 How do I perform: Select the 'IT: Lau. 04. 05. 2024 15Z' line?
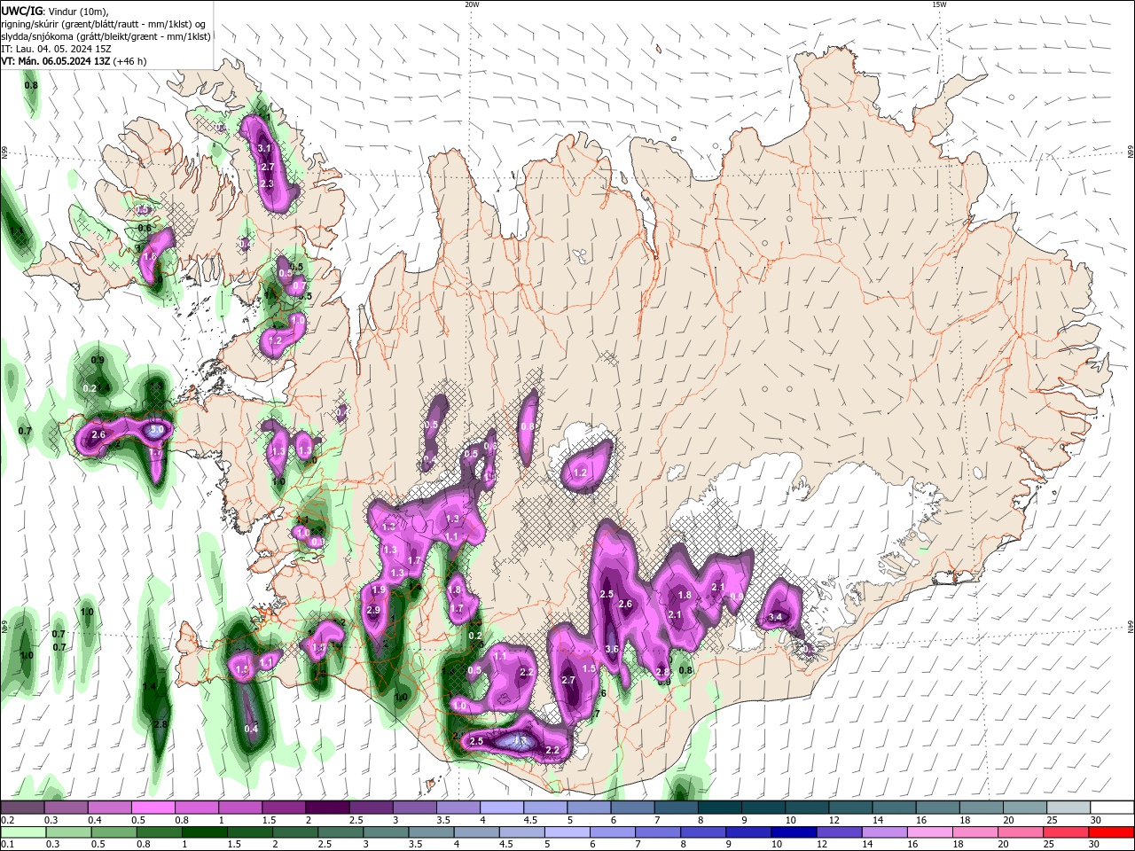(x=56, y=49)
